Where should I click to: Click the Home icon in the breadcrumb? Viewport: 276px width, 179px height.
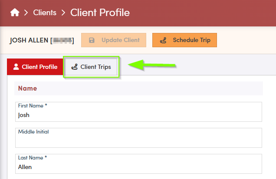[x=15, y=13]
